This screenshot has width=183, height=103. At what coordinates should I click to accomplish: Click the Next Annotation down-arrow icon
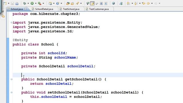(128, 3)
